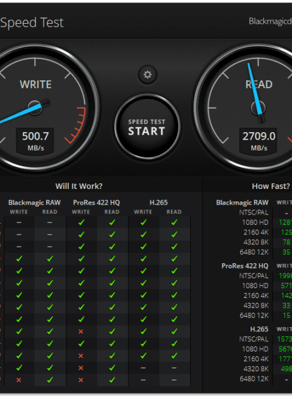
Task: Click the green value 15 for ProRes 6480 12K
Action: 287,316
